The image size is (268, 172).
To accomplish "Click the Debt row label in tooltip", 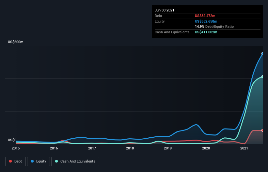I will coord(158,16).
